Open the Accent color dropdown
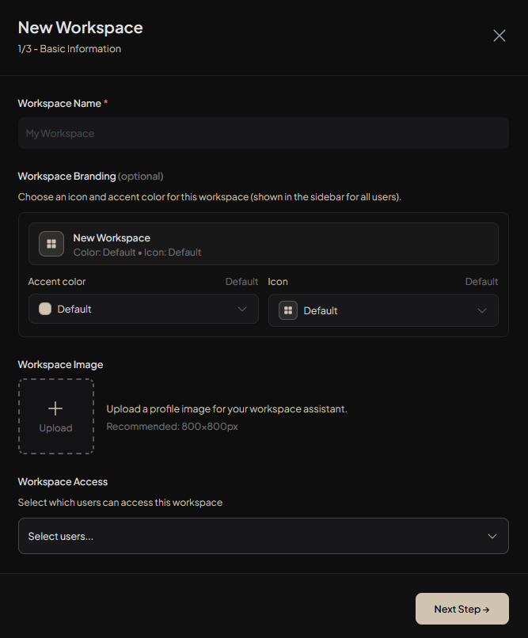 (143, 309)
